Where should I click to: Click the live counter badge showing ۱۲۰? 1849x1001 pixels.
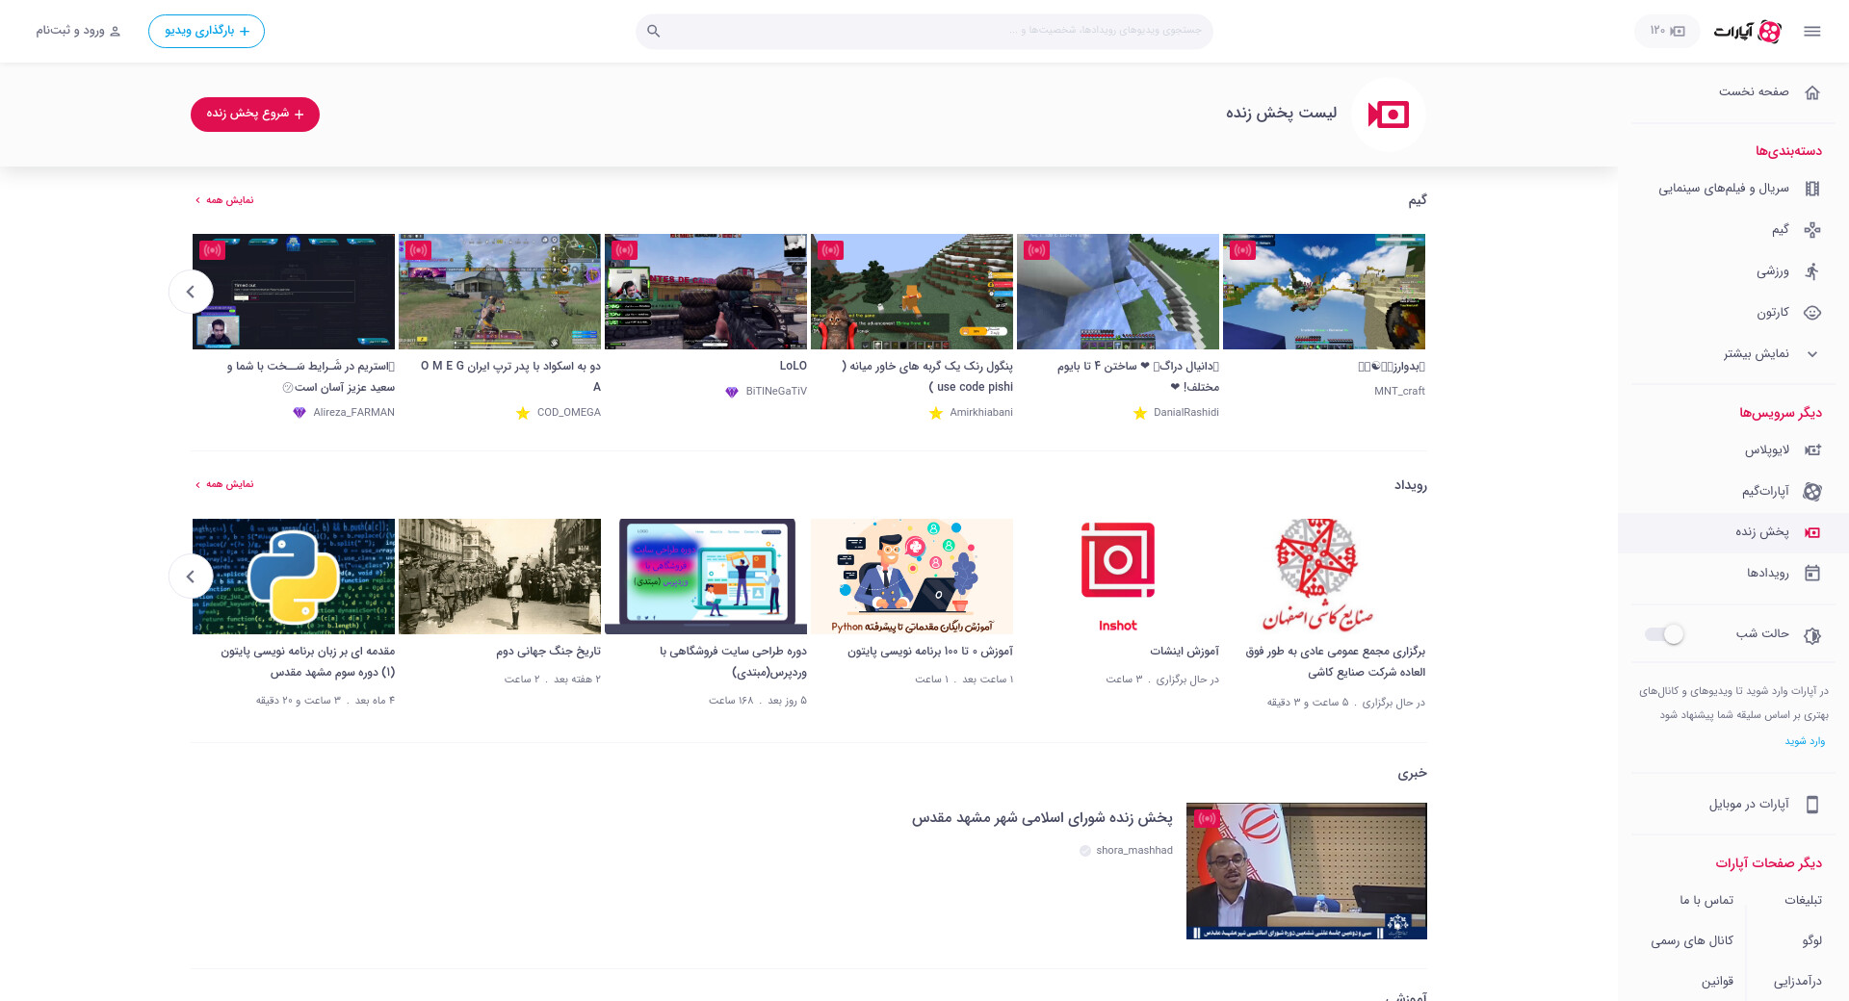[x=1667, y=31]
